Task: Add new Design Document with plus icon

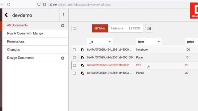Action: [x=62, y=58]
